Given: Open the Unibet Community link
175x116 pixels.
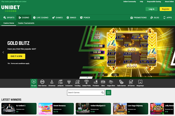Looking at the screenshot, I should pos(130,2).
